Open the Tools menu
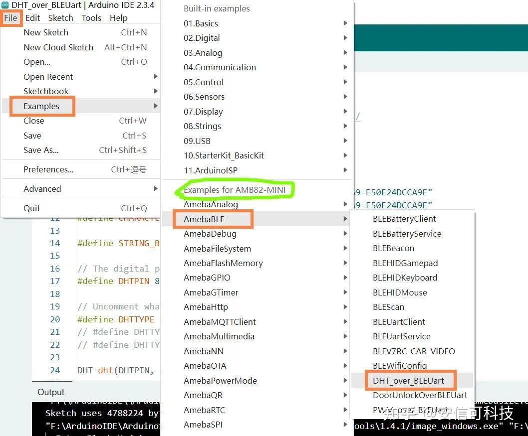Image resolution: width=528 pixels, height=436 pixels. 91,18
